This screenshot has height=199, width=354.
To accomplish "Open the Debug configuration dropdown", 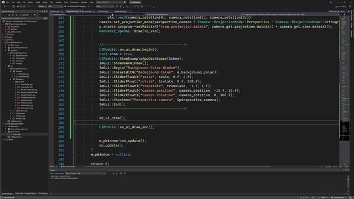I will [43, 7].
